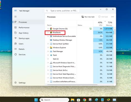Click the Google Chrome process icon
This screenshot has width=131, height=102.
[x=51, y=29]
